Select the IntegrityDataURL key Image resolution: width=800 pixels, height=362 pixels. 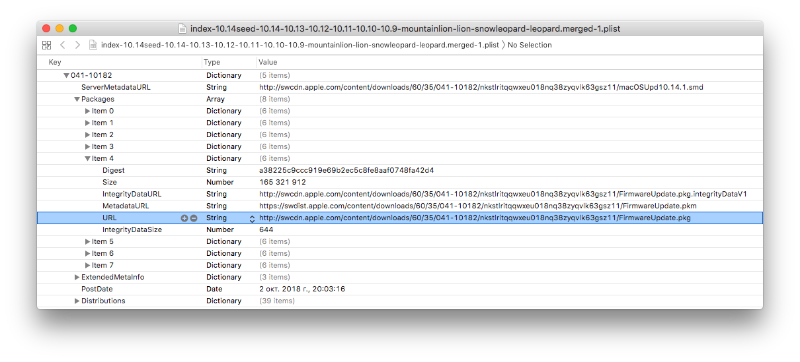point(132,194)
